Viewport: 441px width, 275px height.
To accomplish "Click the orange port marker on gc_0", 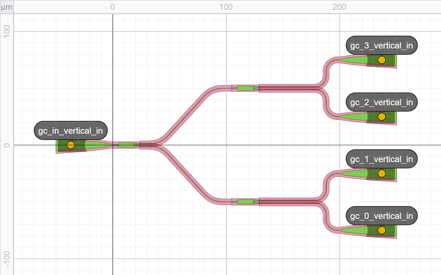I will 381,230.
